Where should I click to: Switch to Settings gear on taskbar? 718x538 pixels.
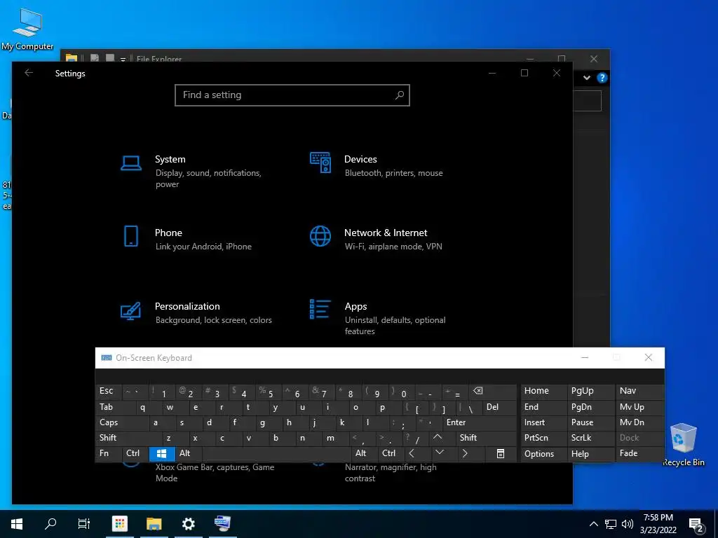(x=188, y=524)
